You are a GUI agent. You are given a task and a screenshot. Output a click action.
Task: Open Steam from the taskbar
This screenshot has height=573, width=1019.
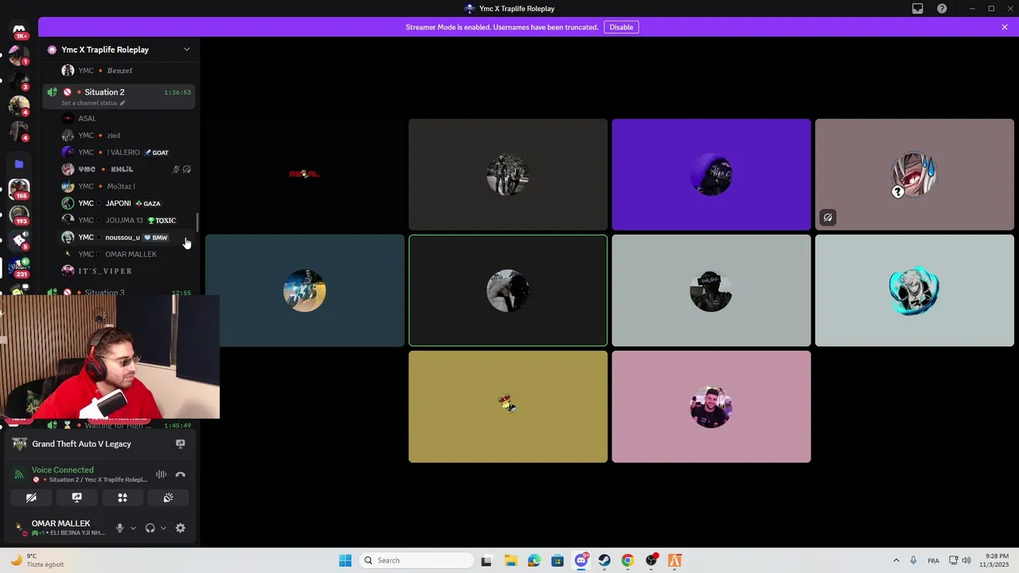tap(604, 560)
